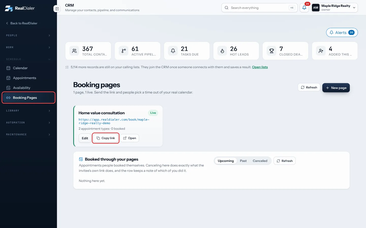
Task: Click the Added This Week person-plus icon
Action: pos(321,51)
